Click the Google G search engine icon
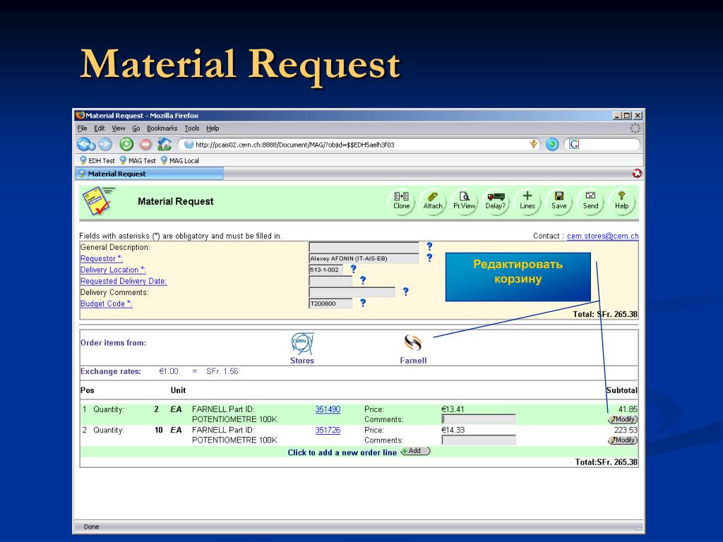723x542 pixels. 573,144
